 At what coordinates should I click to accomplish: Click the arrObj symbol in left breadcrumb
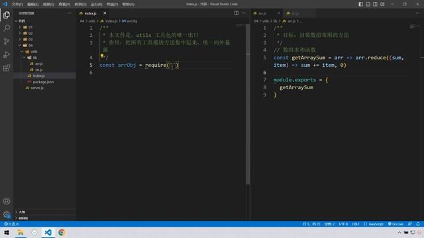pyautogui.click(x=130, y=21)
